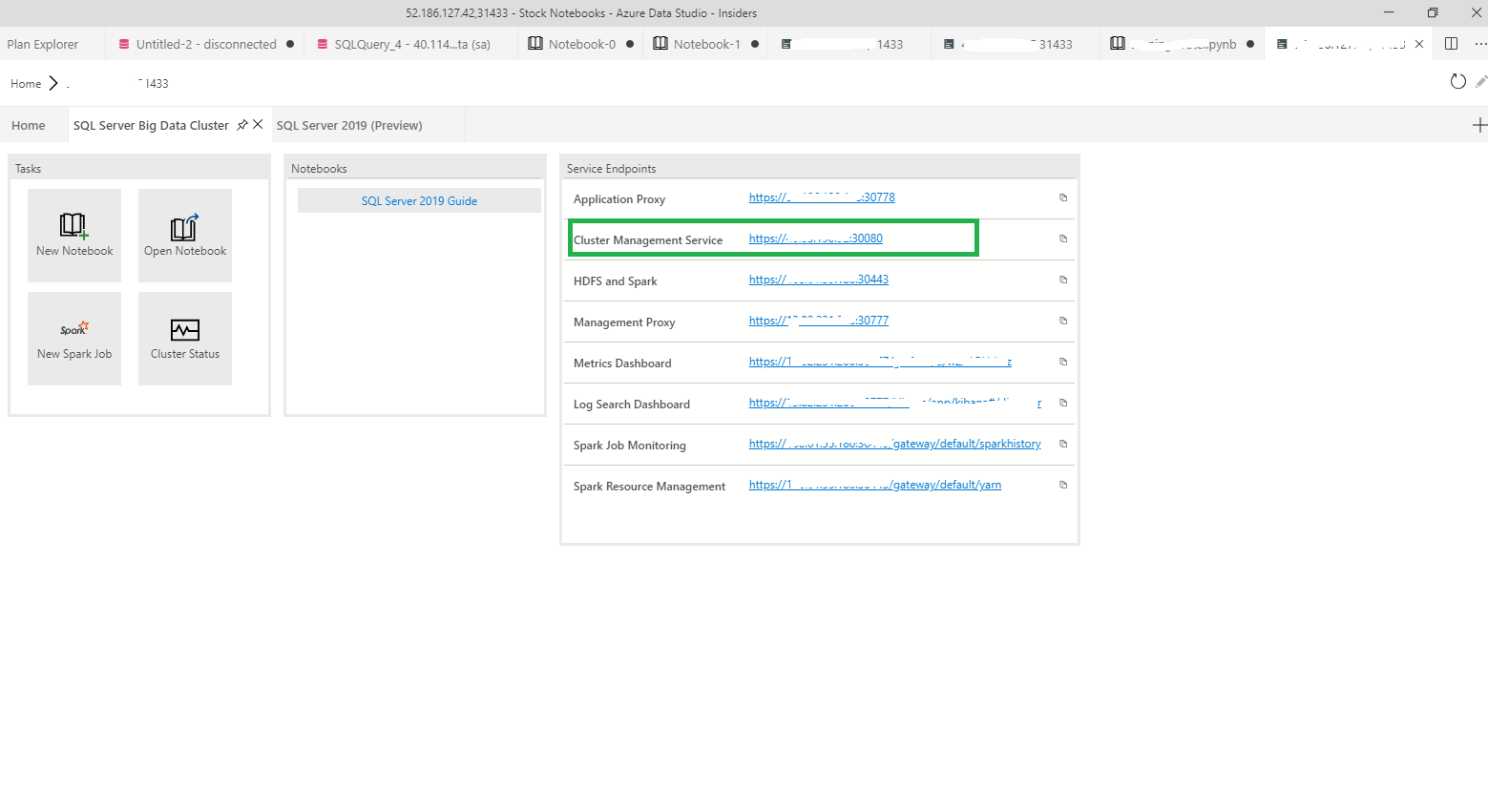Copy the HDFS and Spark endpoint
Viewport: 1488px width, 789px height.
point(1063,280)
